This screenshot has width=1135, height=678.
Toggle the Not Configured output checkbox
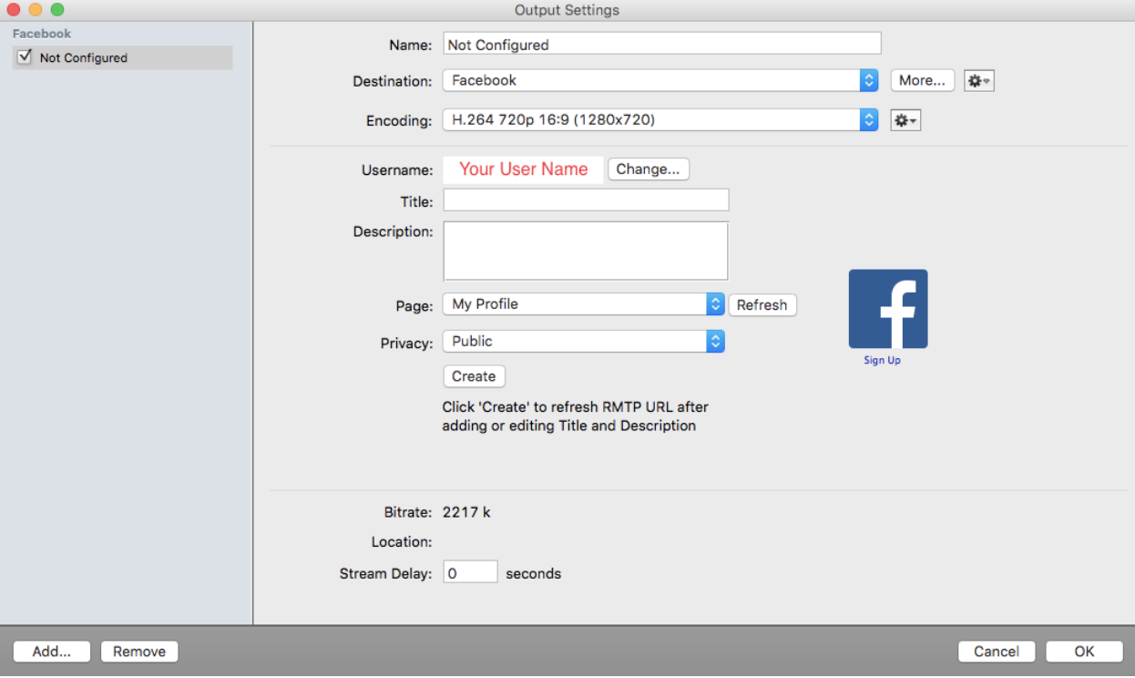(x=26, y=56)
